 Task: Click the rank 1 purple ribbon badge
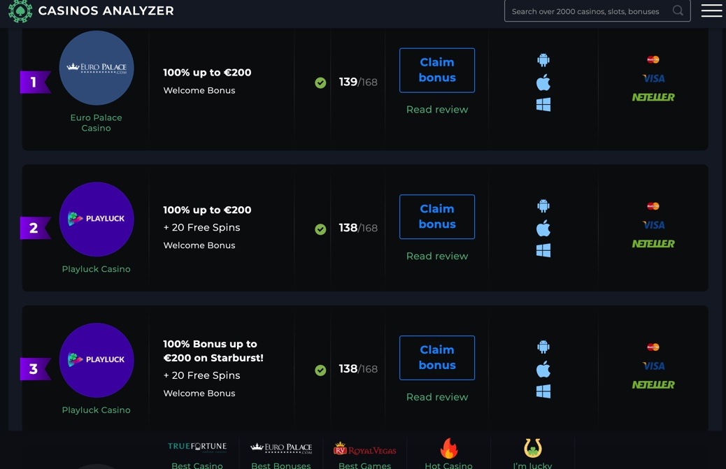tap(35, 82)
